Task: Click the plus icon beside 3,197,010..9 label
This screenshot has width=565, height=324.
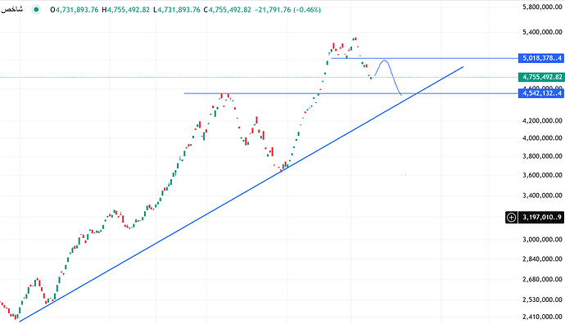Action: (511, 218)
